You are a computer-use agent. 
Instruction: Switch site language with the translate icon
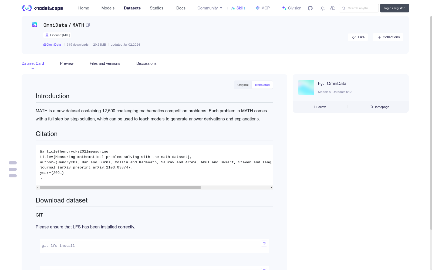point(332,8)
